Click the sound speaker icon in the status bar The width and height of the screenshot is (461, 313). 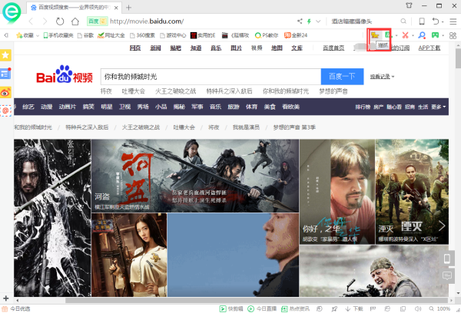click(417, 309)
